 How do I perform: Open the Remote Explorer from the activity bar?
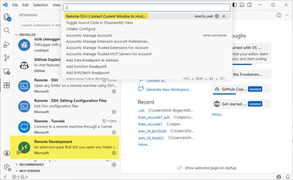click(x=7, y=71)
